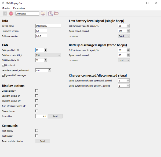Click the BMS Main Node ID value 32
This screenshot has height=157, width=161.
(40, 60)
